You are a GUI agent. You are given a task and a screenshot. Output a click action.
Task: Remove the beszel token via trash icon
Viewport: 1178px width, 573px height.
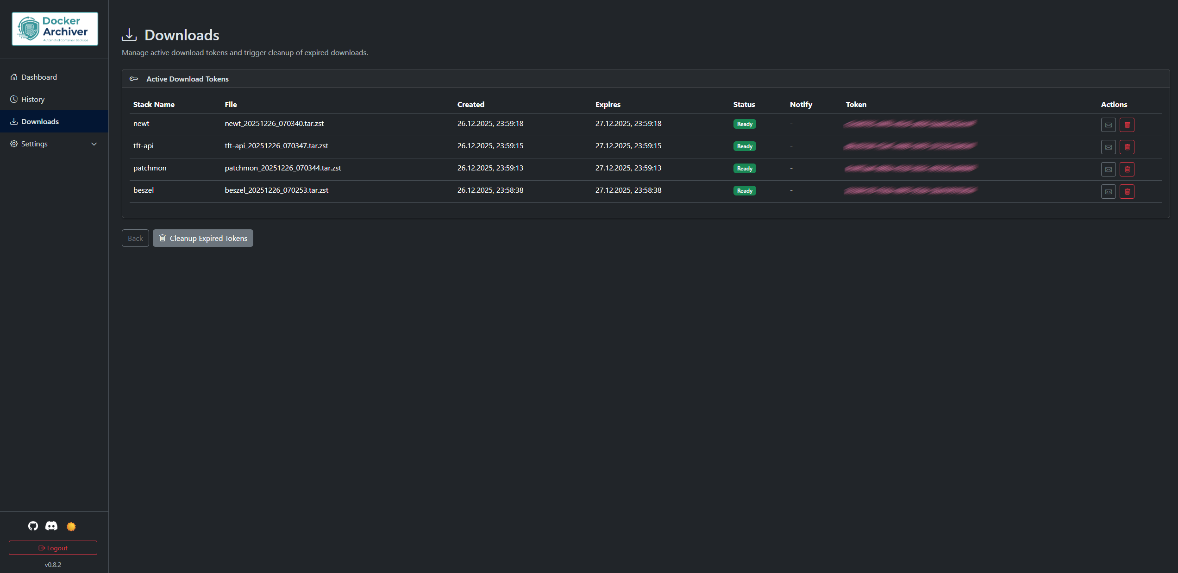(x=1127, y=191)
